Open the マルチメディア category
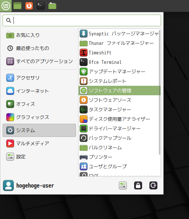Screen dimensions: 189x219 (x=39, y=143)
